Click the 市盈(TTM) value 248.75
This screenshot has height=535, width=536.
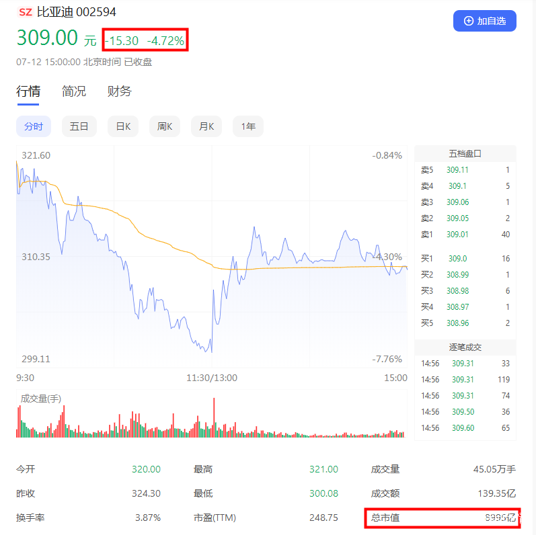pyautogui.click(x=323, y=518)
